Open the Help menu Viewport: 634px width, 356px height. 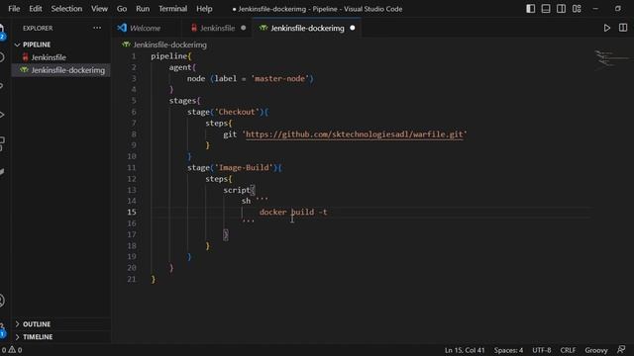click(x=204, y=9)
